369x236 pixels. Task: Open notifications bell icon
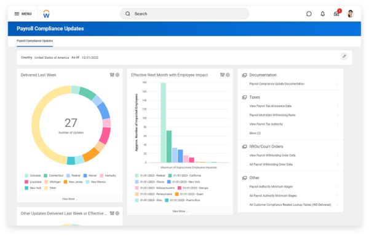pyautogui.click(x=323, y=14)
